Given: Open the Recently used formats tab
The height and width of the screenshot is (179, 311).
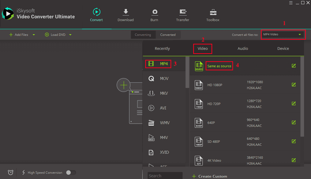Looking at the screenshot, I should pyautogui.click(x=162, y=48).
